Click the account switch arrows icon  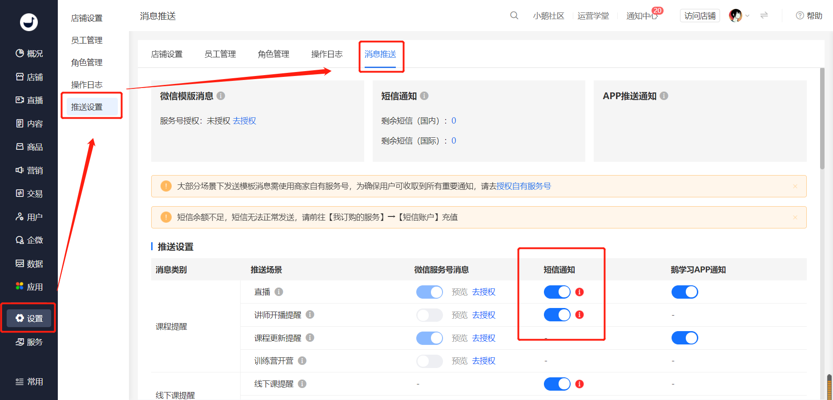pos(764,16)
